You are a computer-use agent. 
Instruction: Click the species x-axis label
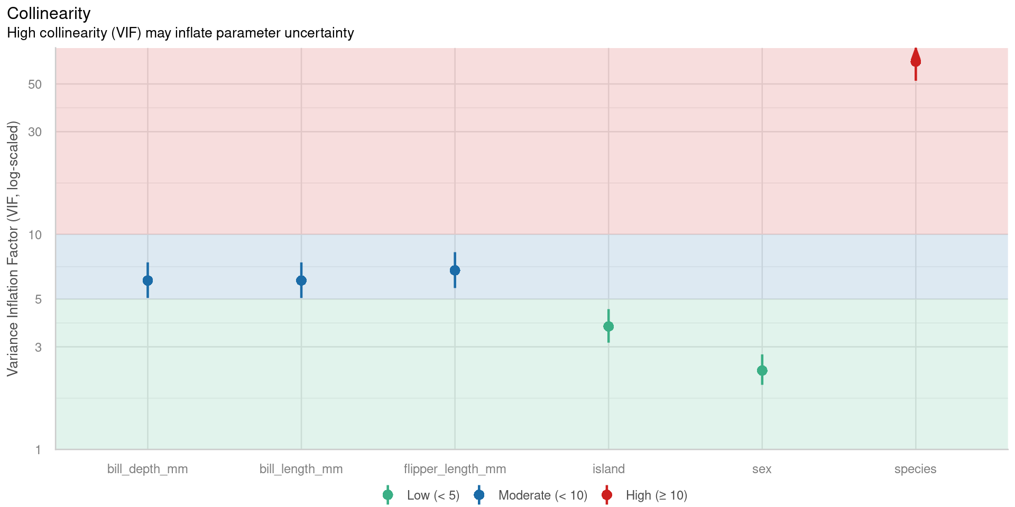[915, 469]
